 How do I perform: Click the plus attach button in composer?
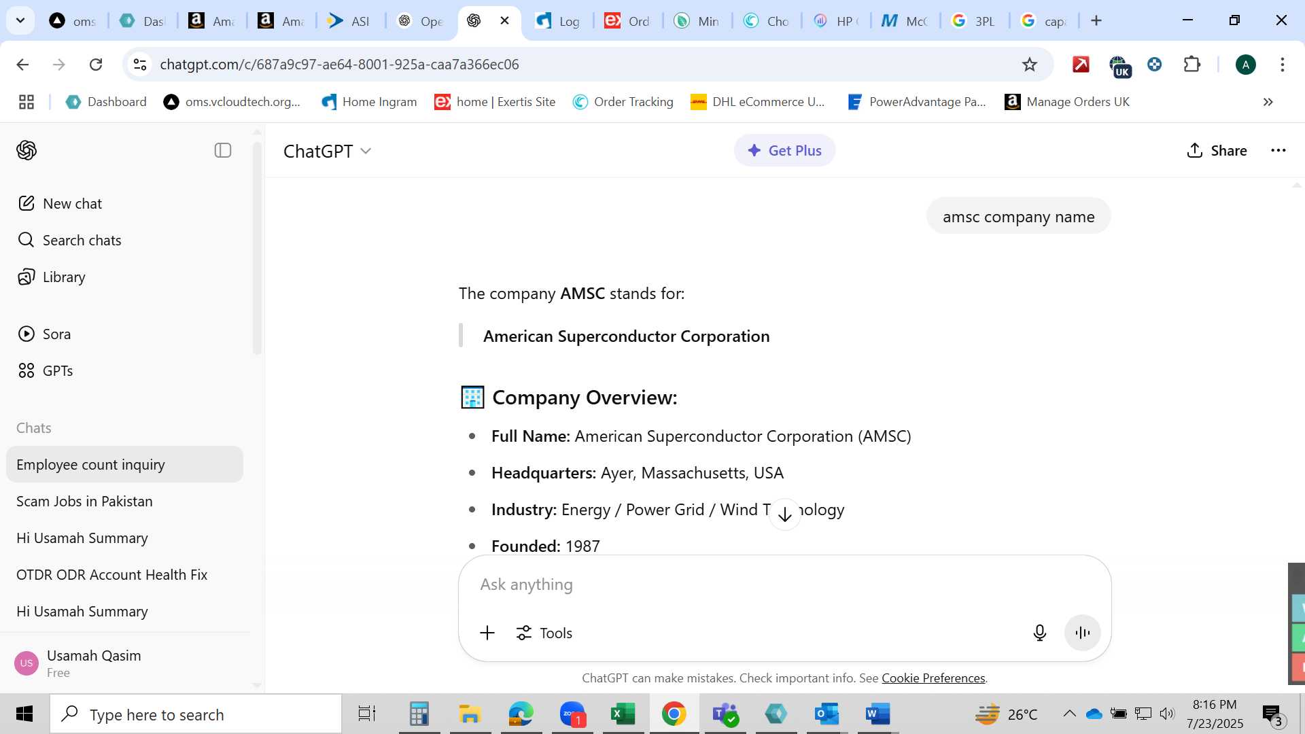coord(487,633)
